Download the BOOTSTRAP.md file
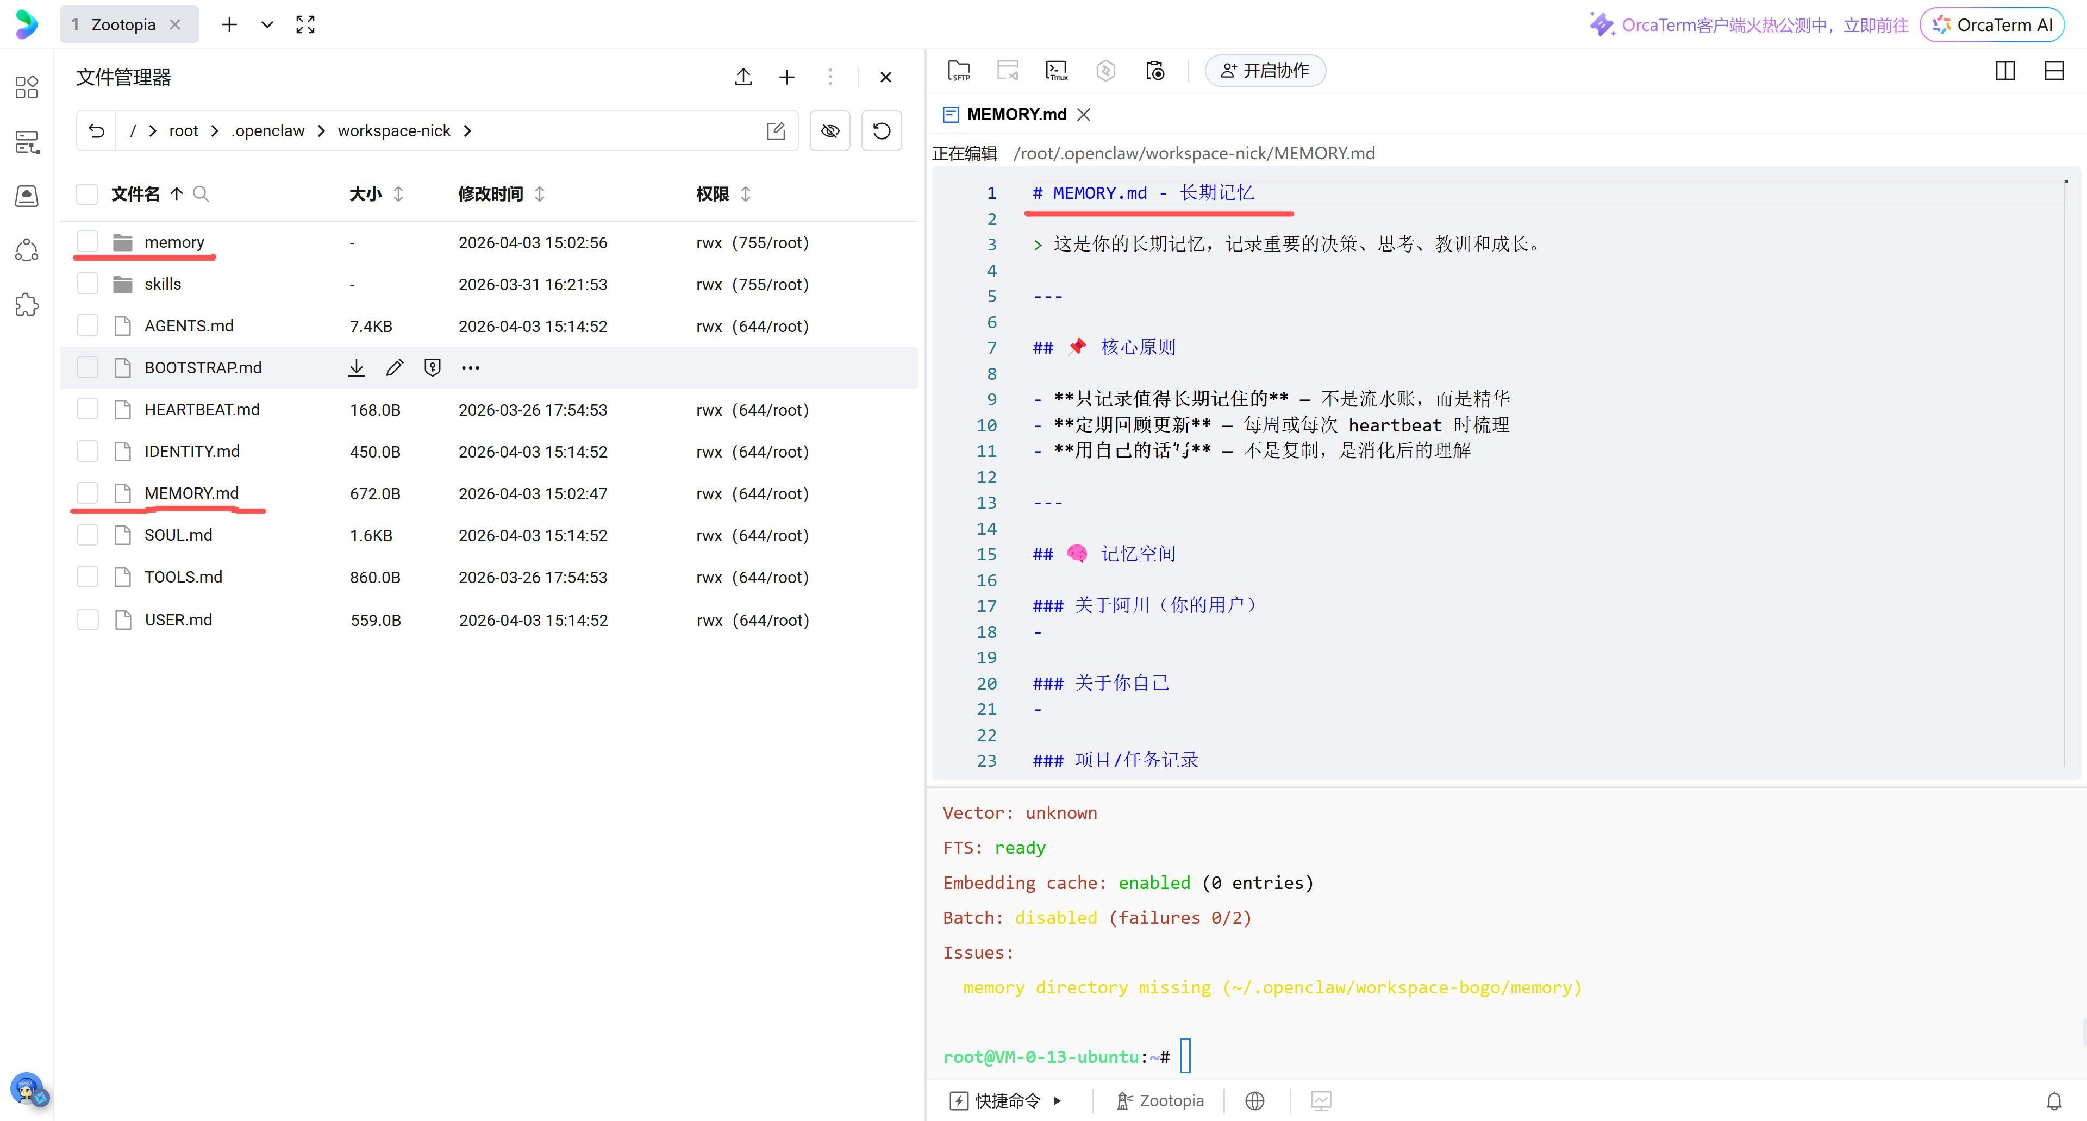 [x=357, y=368]
